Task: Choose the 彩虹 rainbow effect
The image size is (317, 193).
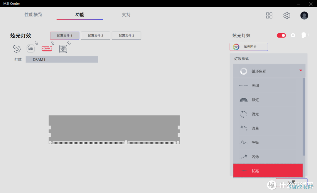Action: 268,100
